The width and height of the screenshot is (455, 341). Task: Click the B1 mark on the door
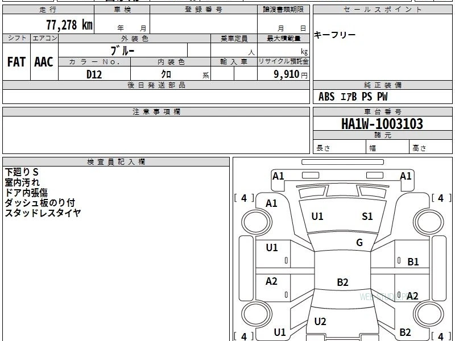pyautogui.click(x=413, y=262)
